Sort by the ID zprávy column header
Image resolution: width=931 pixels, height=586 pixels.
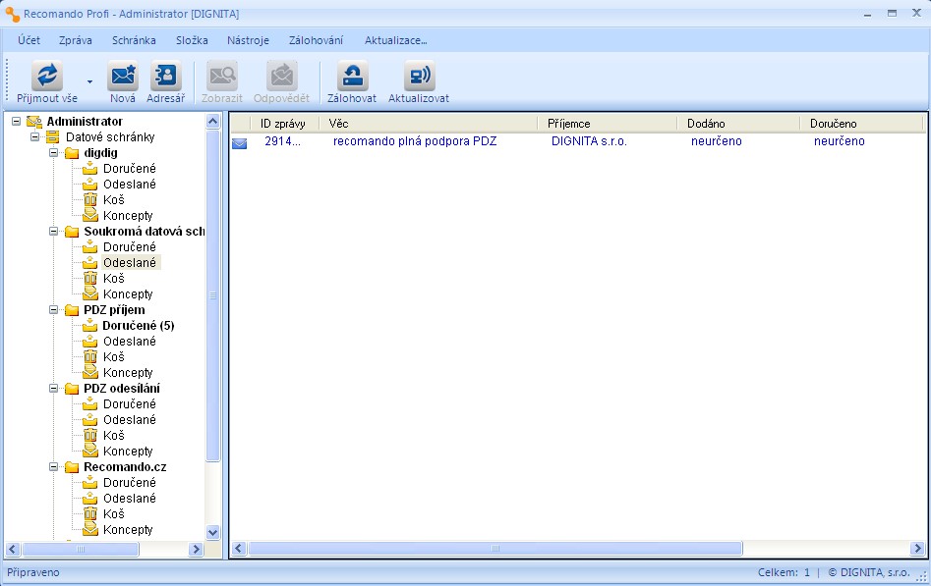(282, 124)
